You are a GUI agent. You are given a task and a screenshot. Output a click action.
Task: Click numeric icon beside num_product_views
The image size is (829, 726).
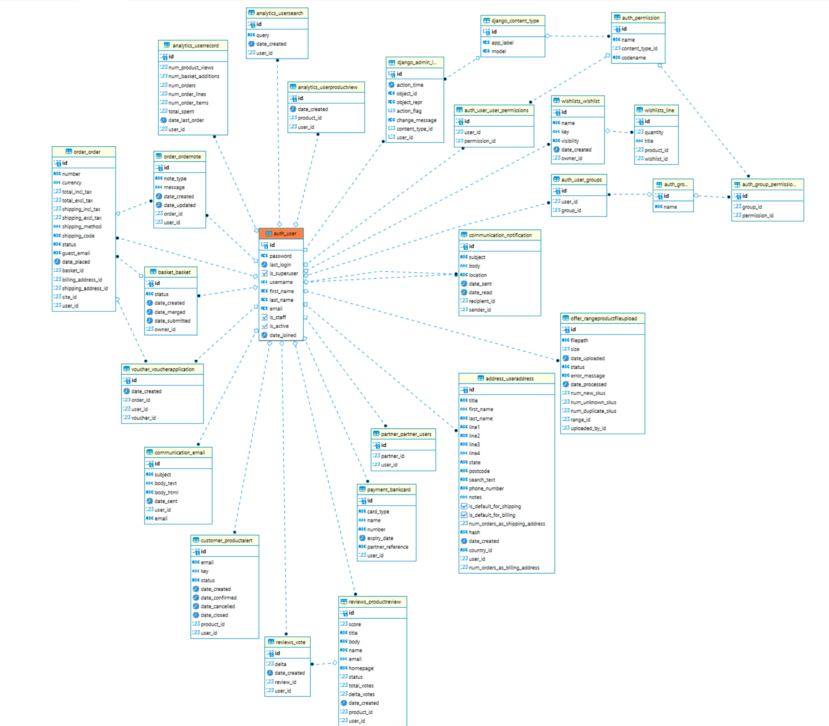(x=163, y=67)
